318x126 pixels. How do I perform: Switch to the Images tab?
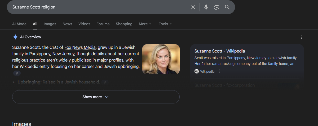tap(50, 24)
